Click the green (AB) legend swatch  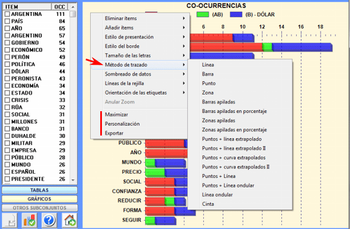(203, 14)
